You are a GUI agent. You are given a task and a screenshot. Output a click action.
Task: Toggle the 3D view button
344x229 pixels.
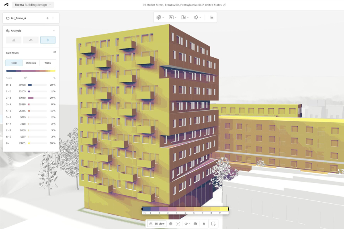click(157, 224)
